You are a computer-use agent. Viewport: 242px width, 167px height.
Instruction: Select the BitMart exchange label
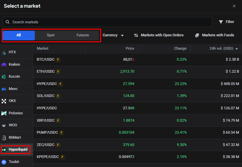point(15,138)
